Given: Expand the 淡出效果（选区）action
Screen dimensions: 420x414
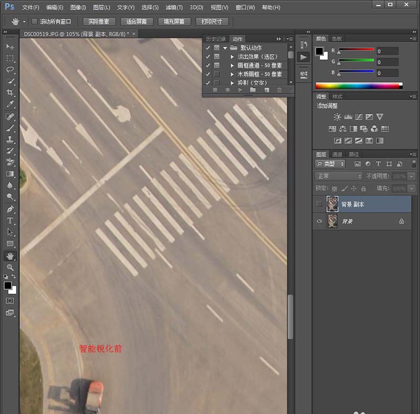Looking at the screenshot, I should (x=232, y=56).
